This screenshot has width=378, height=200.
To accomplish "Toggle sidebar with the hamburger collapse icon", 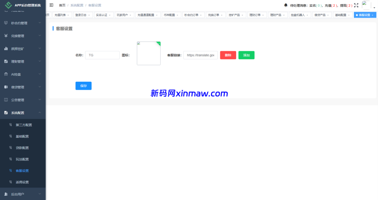I will (x=51, y=5).
